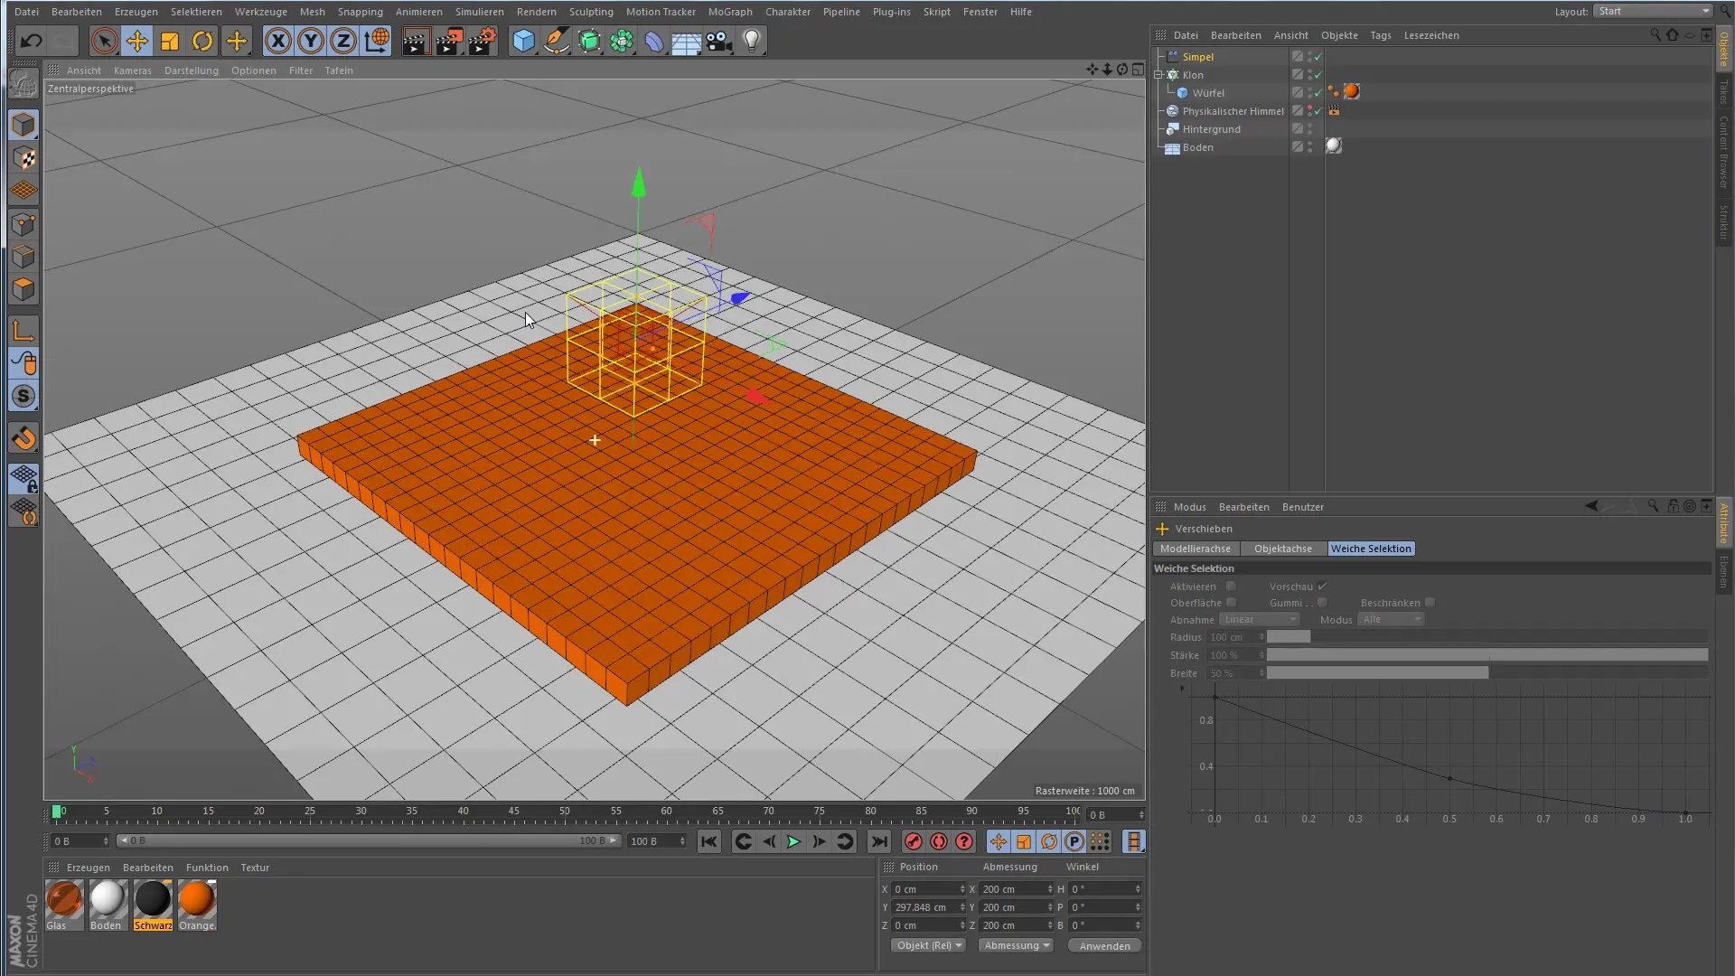1735x976 pixels.
Task: Open the Objekt (Rel) dropdown
Action: click(927, 945)
